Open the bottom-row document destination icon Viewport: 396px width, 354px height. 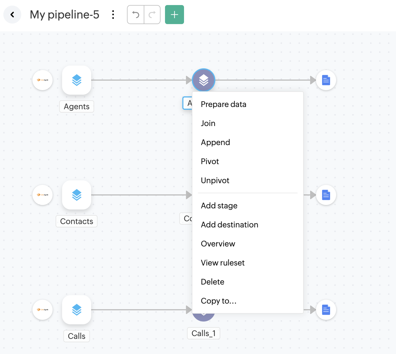(326, 310)
